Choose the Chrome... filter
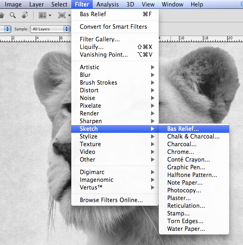Image resolution: width=243 pixels, height=245 pixels. (194, 152)
